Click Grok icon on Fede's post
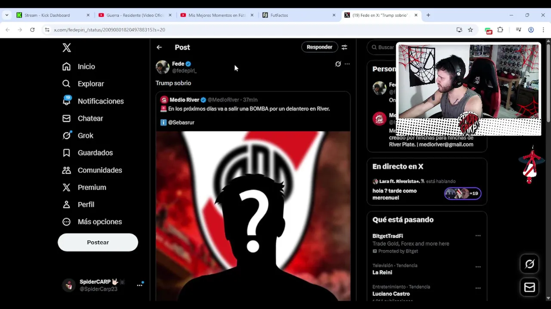The width and height of the screenshot is (551, 309). pos(338,64)
